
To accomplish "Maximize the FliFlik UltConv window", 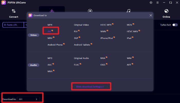I will pos(170,3).
